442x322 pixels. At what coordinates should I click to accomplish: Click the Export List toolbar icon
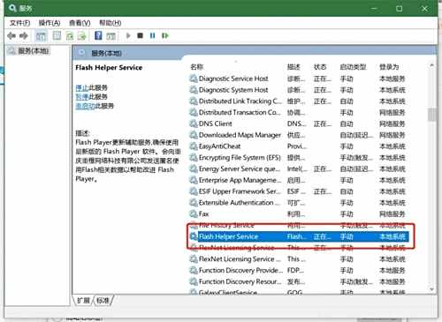click(x=81, y=36)
